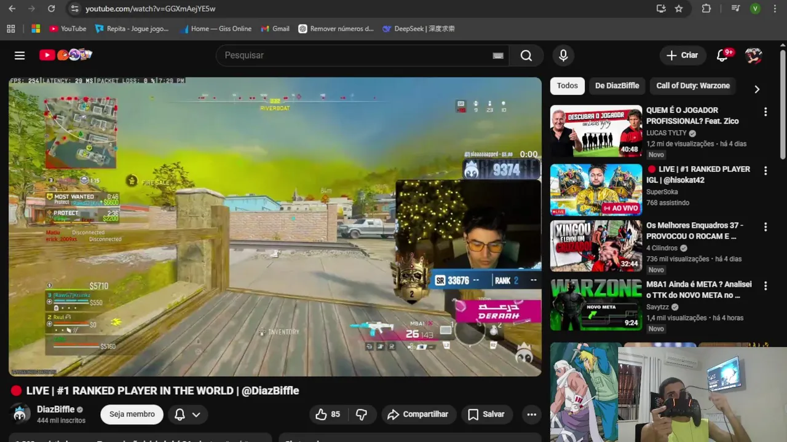This screenshot has height=442, width=787.
Task: Click the YouTube logo
Action: tap(66, 55)
